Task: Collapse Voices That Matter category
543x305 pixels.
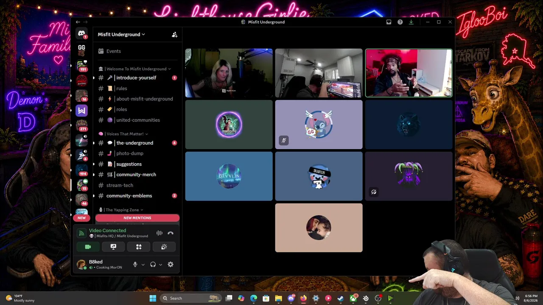Action: coord(123,134)
